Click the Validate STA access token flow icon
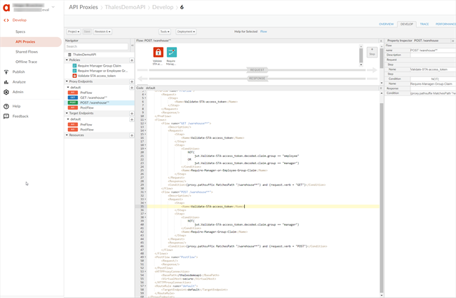The image size is (456, 298). click(158, 53)
